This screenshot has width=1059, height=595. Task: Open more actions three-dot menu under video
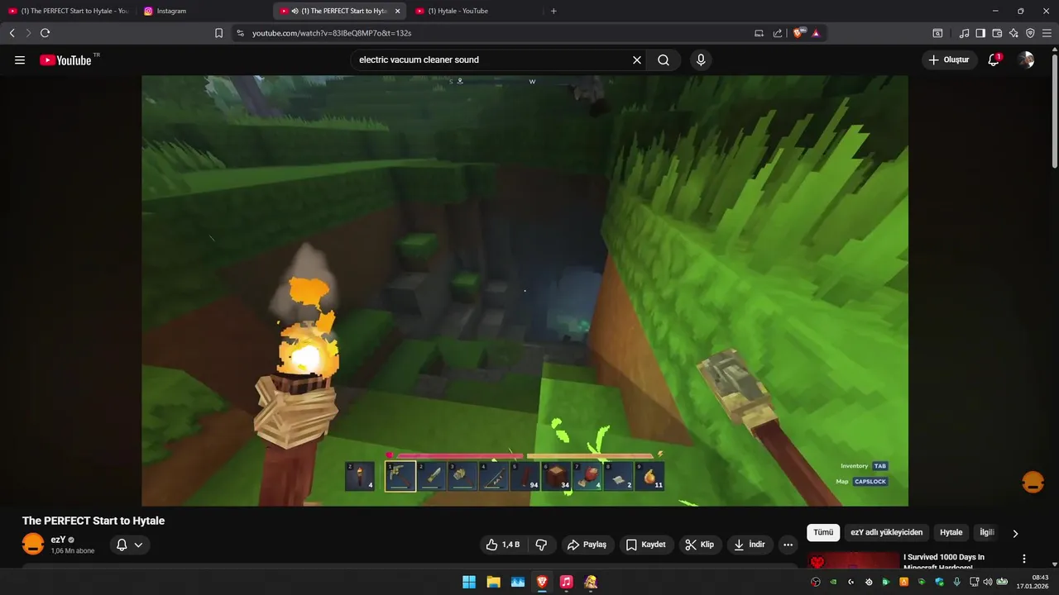pos(788,545)
